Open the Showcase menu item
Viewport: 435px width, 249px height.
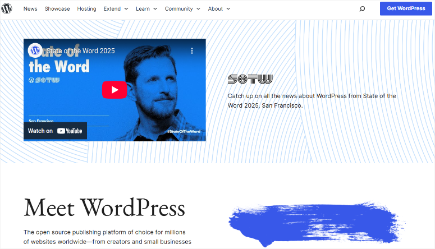[57, 9]
